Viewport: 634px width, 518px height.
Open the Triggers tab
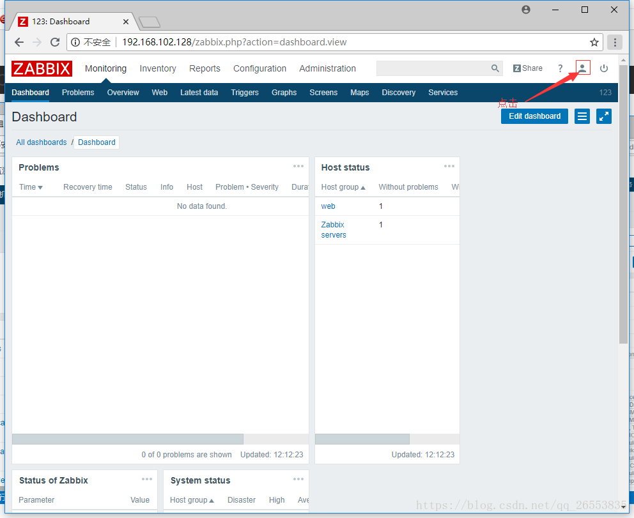click(x=245, y=93)
